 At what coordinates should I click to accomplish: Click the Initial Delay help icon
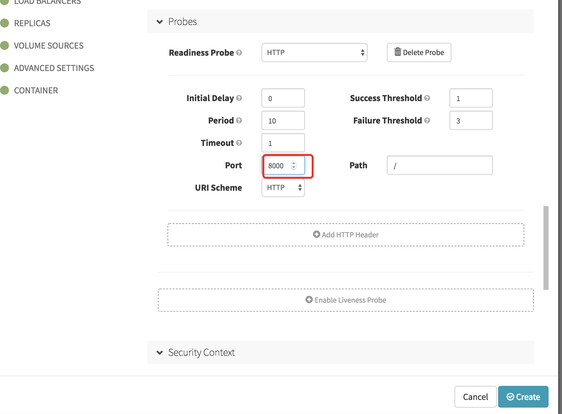tap(239, 98)
